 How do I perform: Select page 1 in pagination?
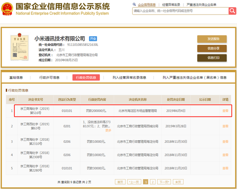tap(146, 182)
